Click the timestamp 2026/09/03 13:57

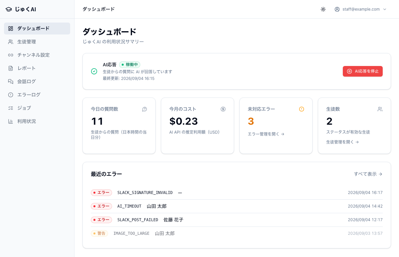point(365,233)
